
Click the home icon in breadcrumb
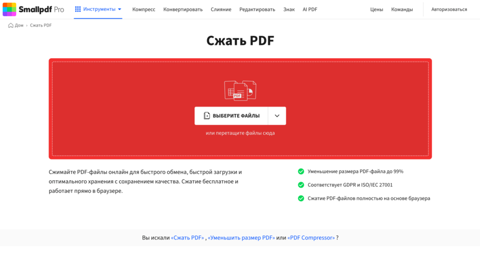click(11, 25)
